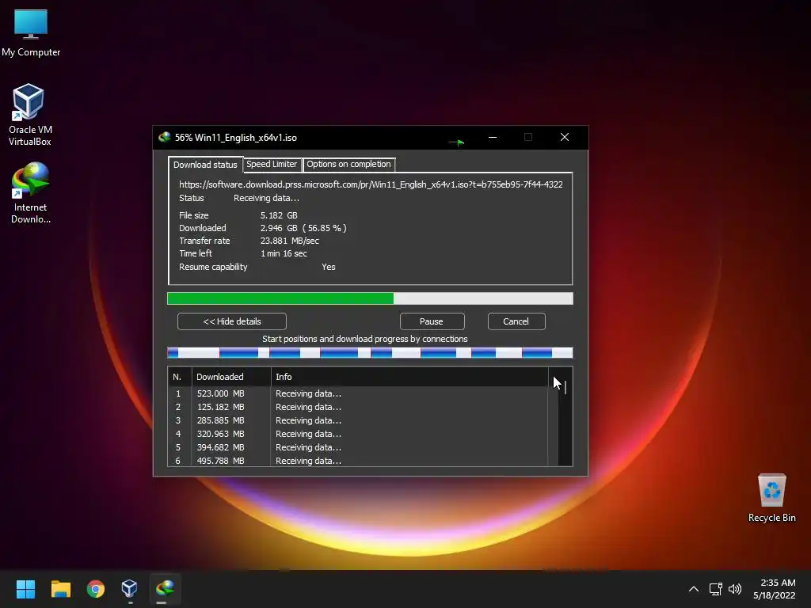The width and height of the screenshot is (811, 608).
Task: Click the download URL text
Action: 371,184
